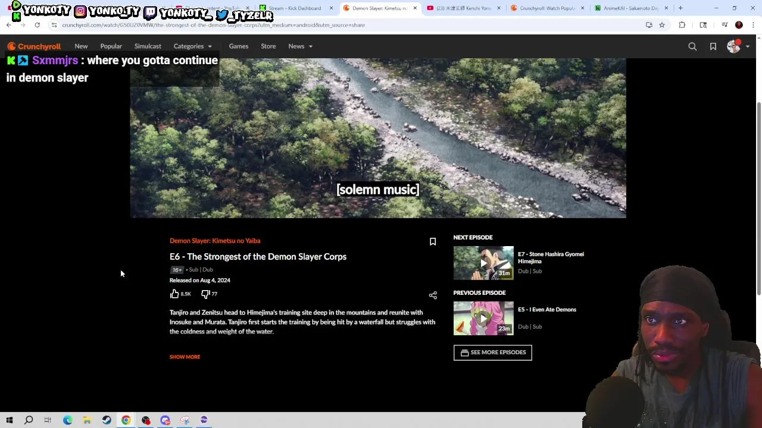Click SEE MORE EPISODES button

point(492,353)
